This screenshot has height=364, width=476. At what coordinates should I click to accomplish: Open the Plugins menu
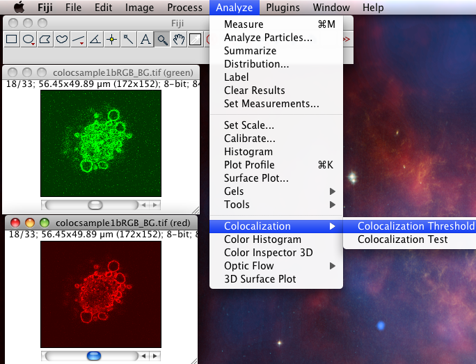283,8
